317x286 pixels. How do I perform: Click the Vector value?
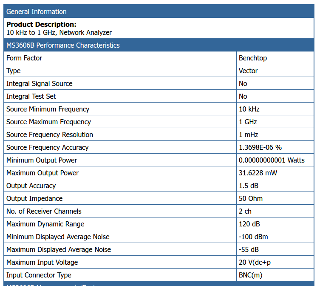[248, 71]
